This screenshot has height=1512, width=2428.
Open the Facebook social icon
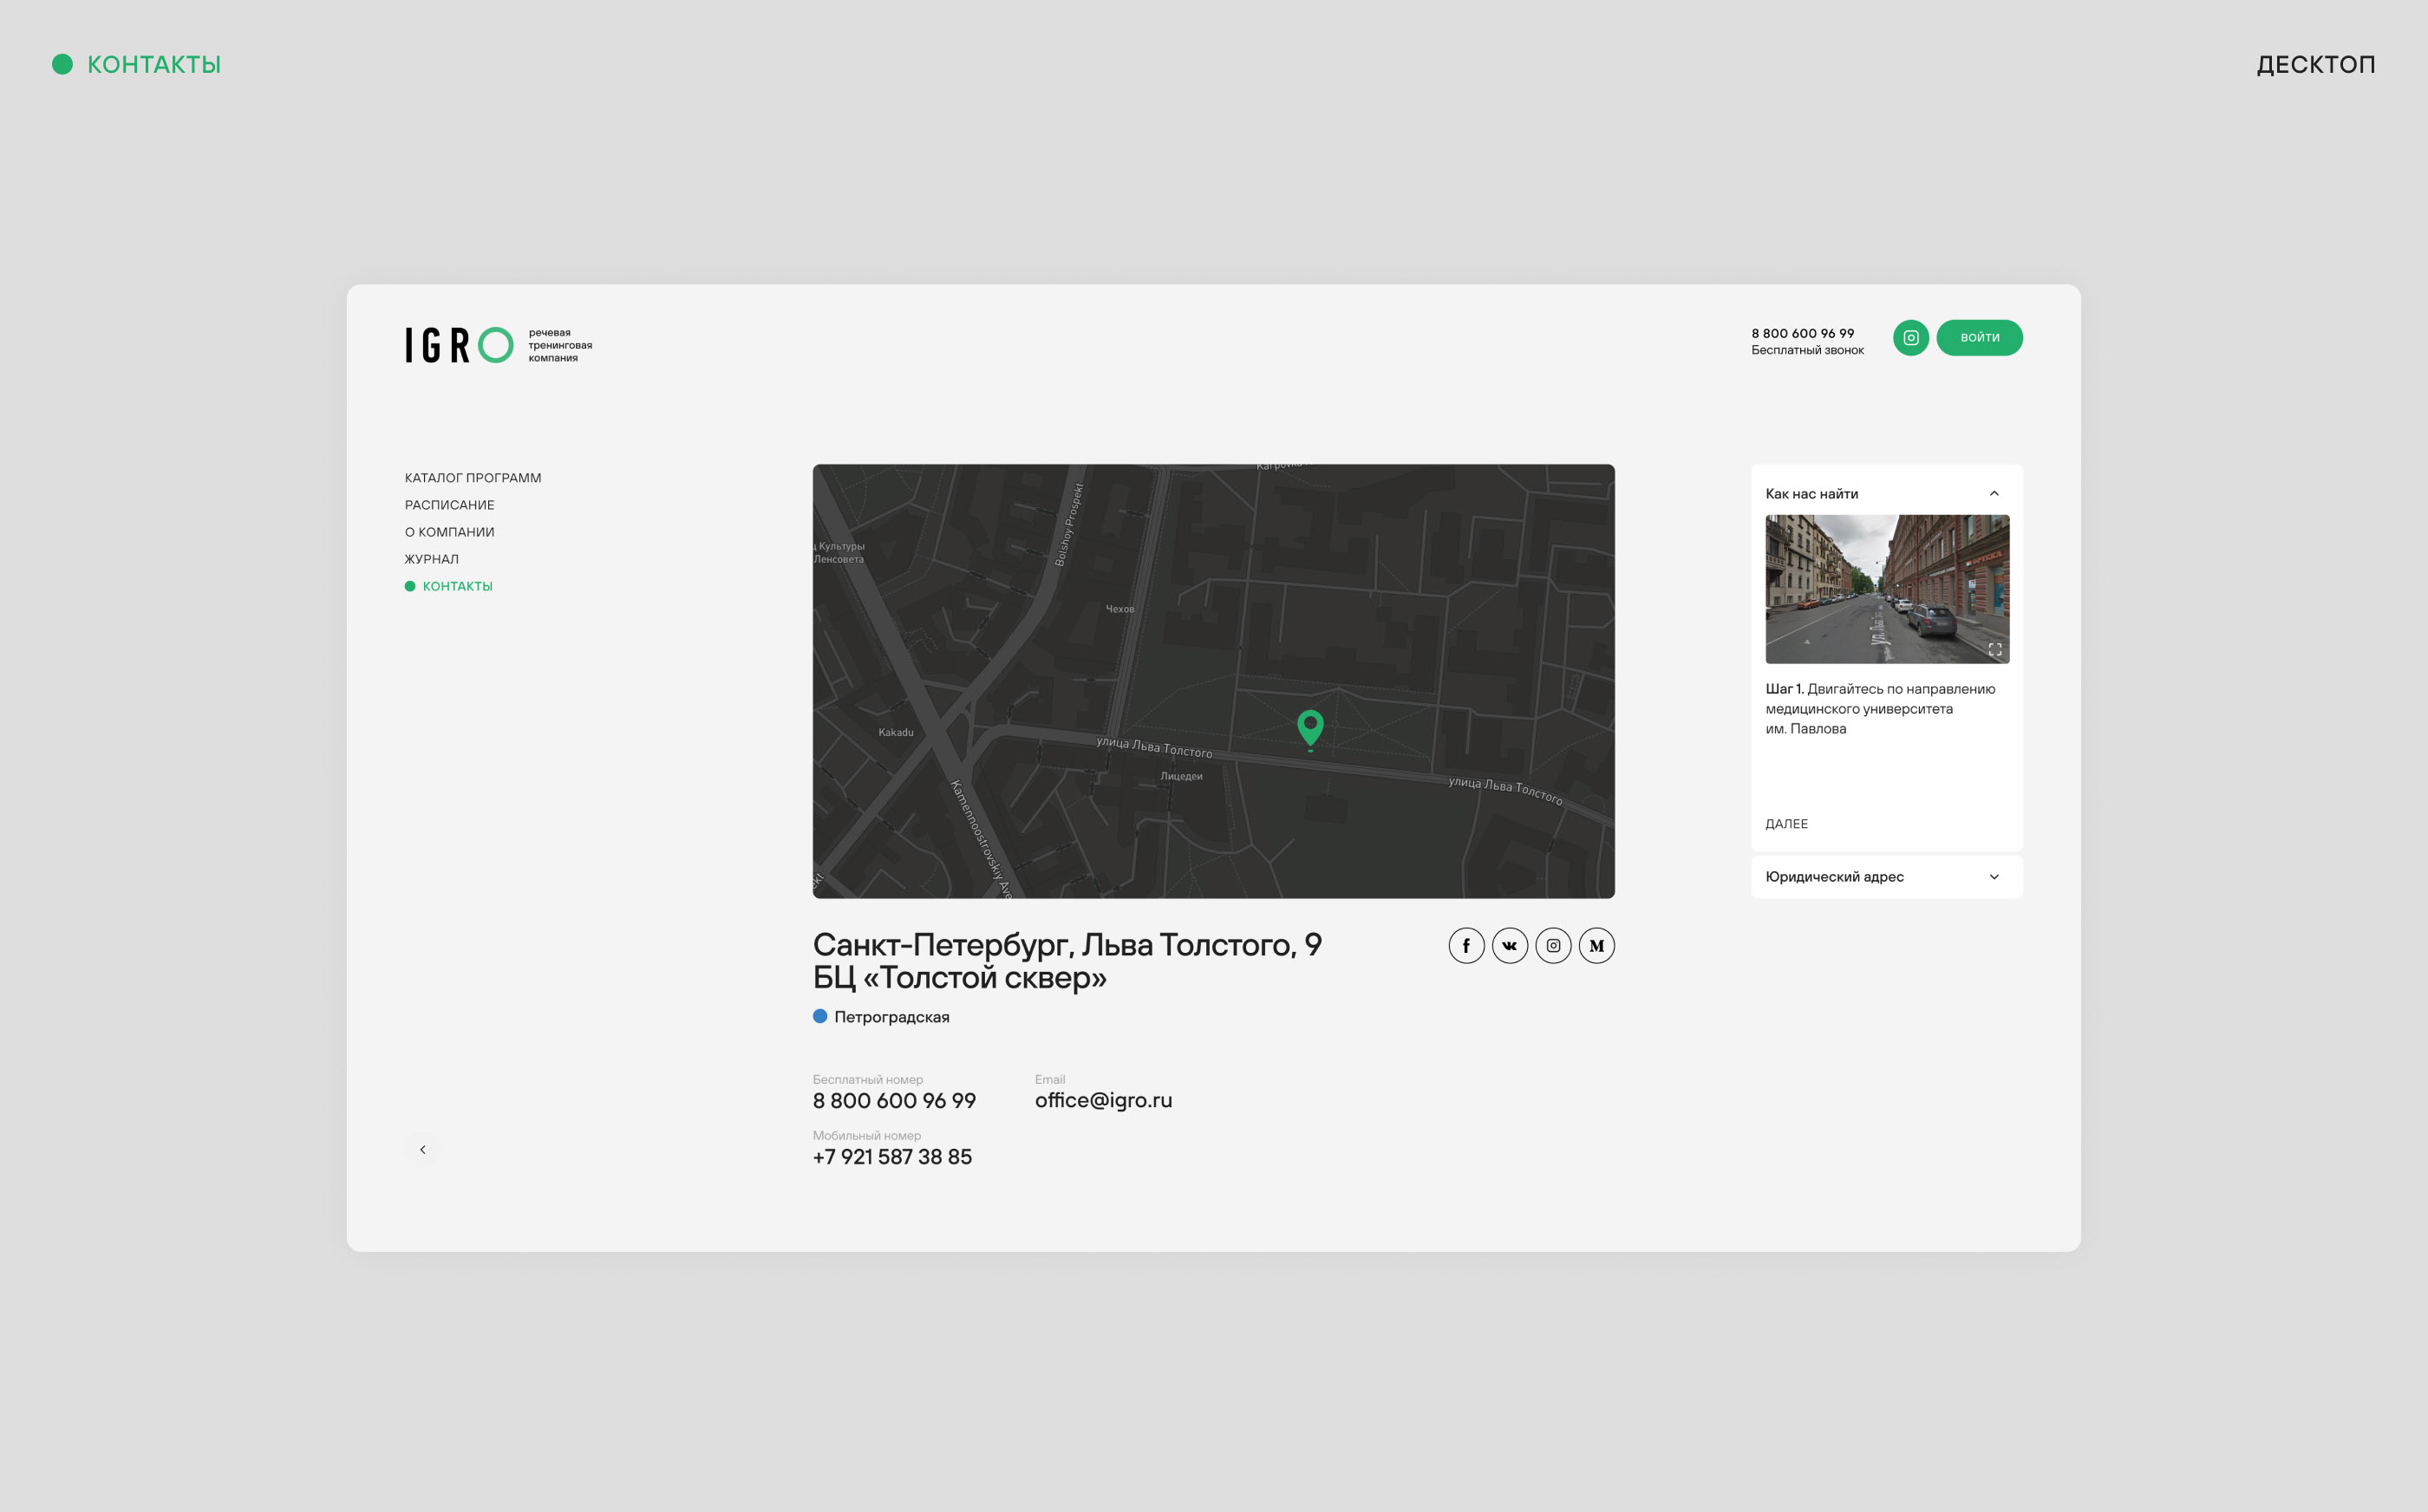(x=1466, y=946)
